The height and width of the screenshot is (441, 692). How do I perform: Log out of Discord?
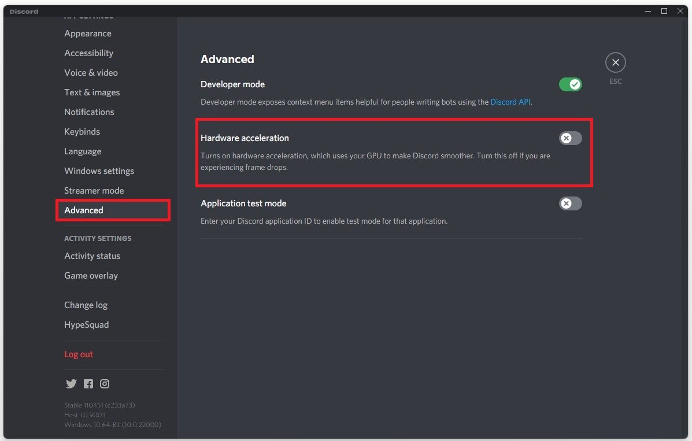(79, 354)
